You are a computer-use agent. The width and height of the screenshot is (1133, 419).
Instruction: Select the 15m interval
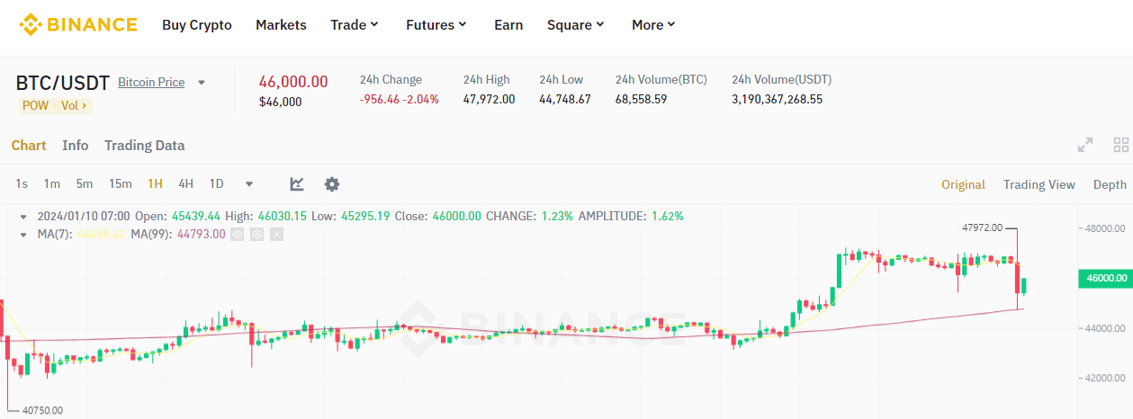tap(121, 184)
